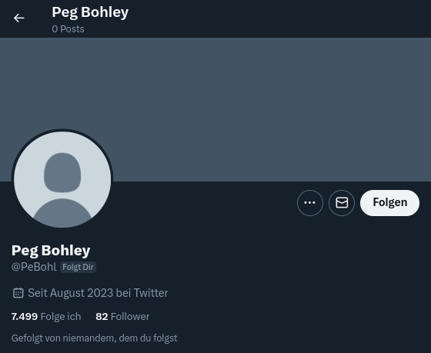The height and width of the screenshot is (353, 431).
Task: Click the bold Peg Bohley display name
Action: coord(51,251)
